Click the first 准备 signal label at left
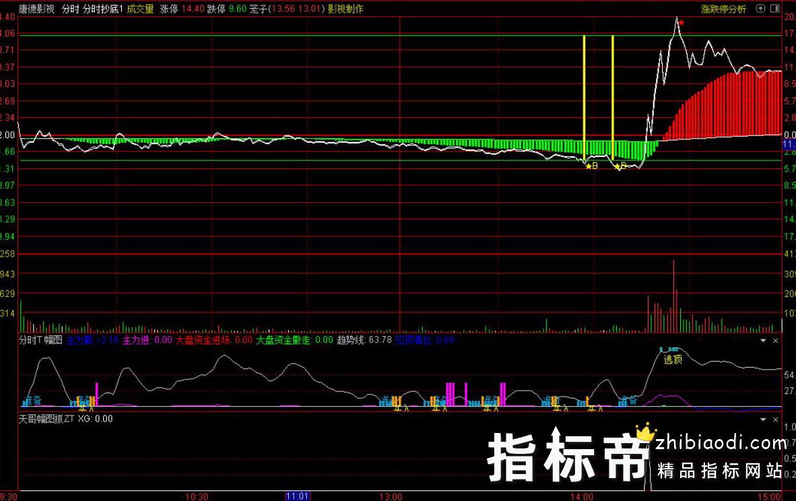 point(33,401)
